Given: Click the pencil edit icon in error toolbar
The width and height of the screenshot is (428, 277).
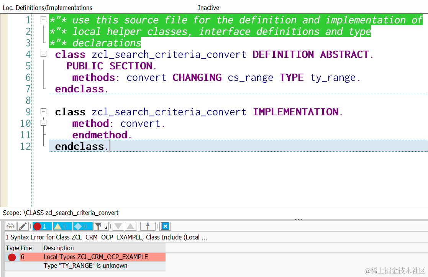Looking at the screenshot, I should click(23, 226).
